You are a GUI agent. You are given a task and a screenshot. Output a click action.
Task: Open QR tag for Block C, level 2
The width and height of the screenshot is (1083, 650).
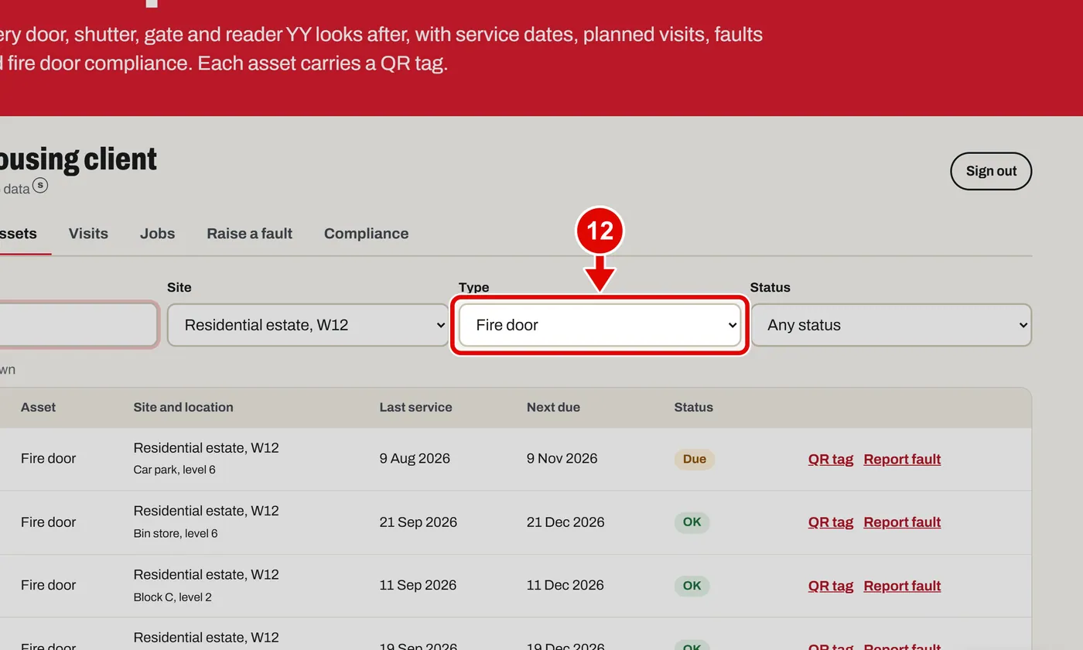point(831,586)
